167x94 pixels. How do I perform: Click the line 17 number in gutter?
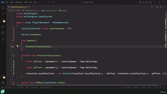12,62
